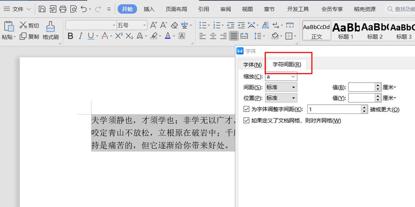415x207 pixels.
Task: Open the 位置 position dropdown
Action: point(293,98)
